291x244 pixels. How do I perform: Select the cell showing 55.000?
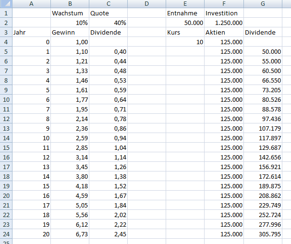click(x=263, y=61)
